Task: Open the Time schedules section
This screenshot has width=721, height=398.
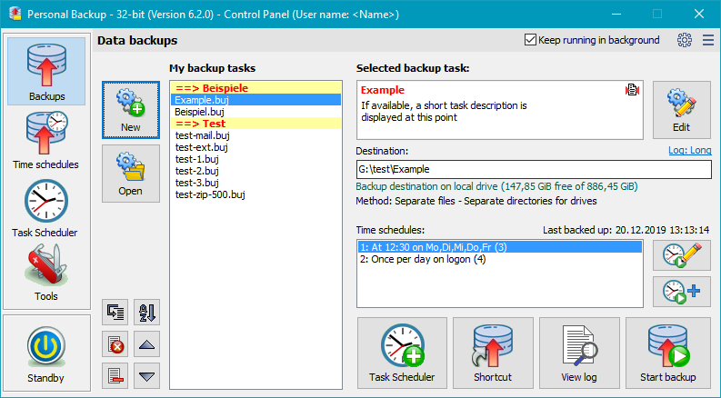Action: (x=46, y=141)
